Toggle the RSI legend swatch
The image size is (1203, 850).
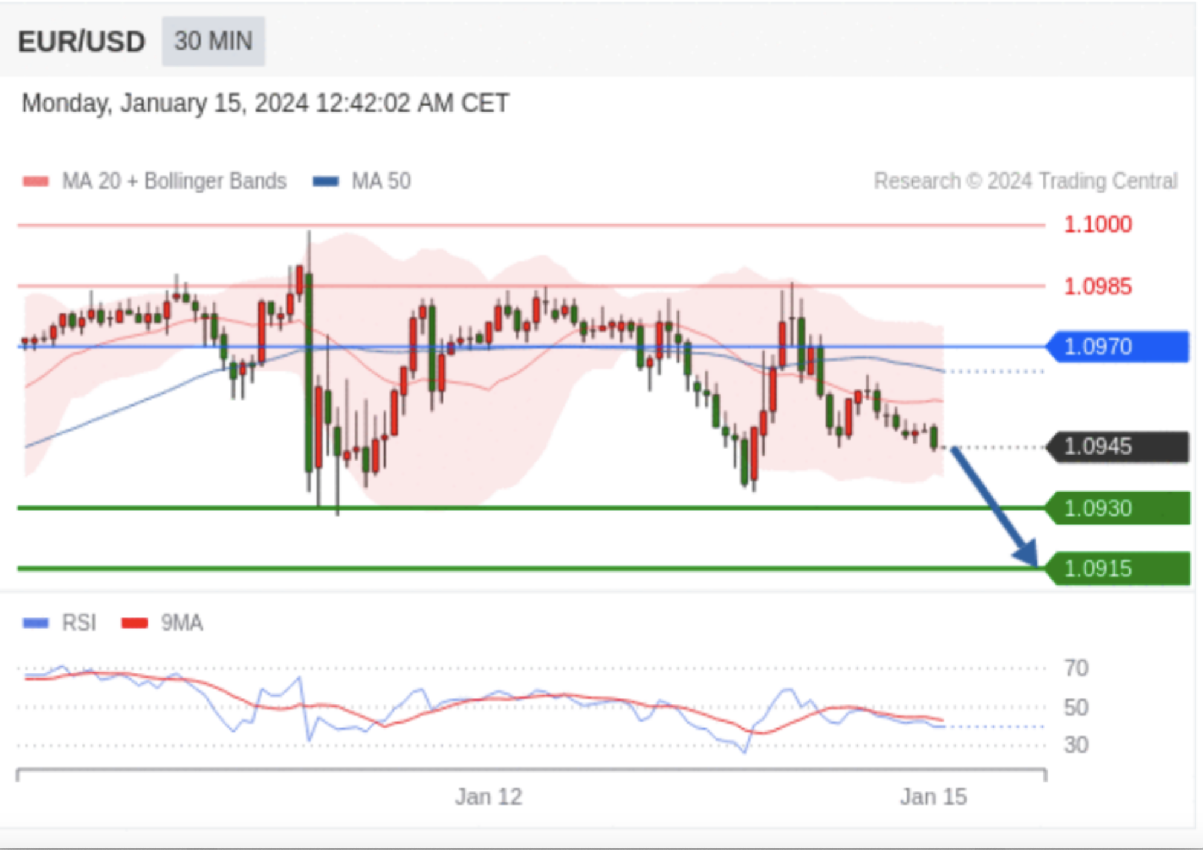(x=36, y=623)
